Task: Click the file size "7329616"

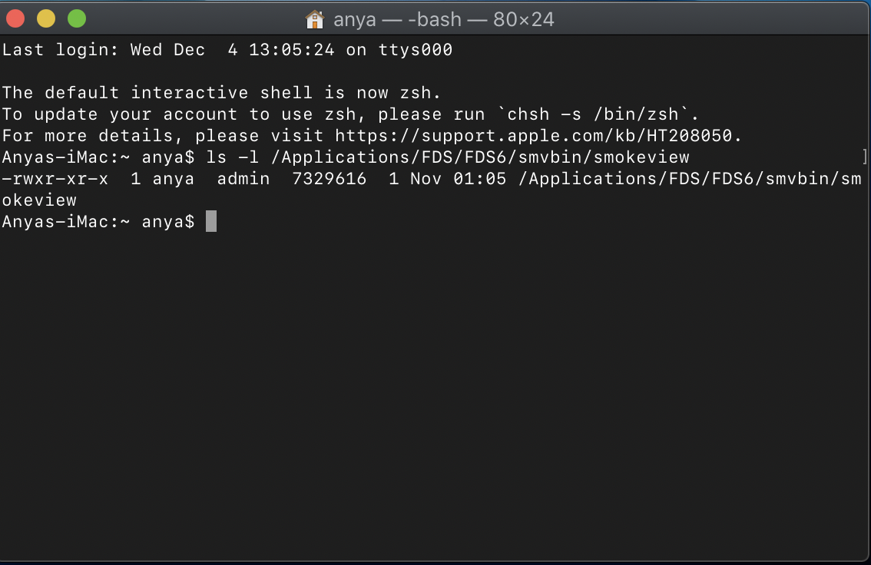Action: 329,178
